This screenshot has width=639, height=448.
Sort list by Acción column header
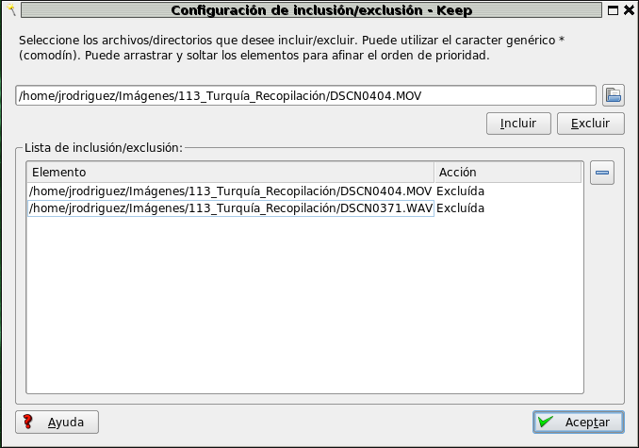coord(507,173)
